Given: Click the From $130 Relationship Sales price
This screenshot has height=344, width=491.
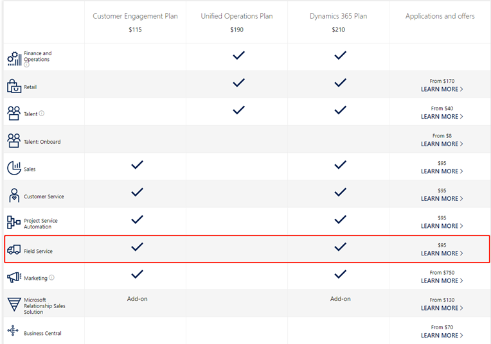Looking at the screenshot, I should point(442,300).
